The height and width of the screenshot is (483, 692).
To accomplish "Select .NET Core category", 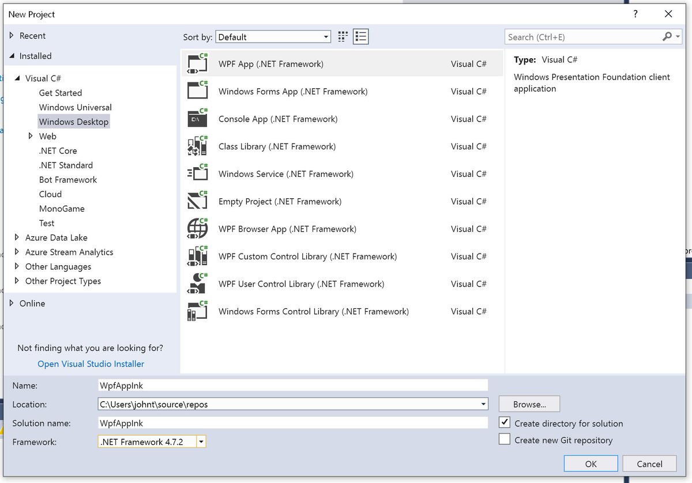I will [x=58, y=150].
